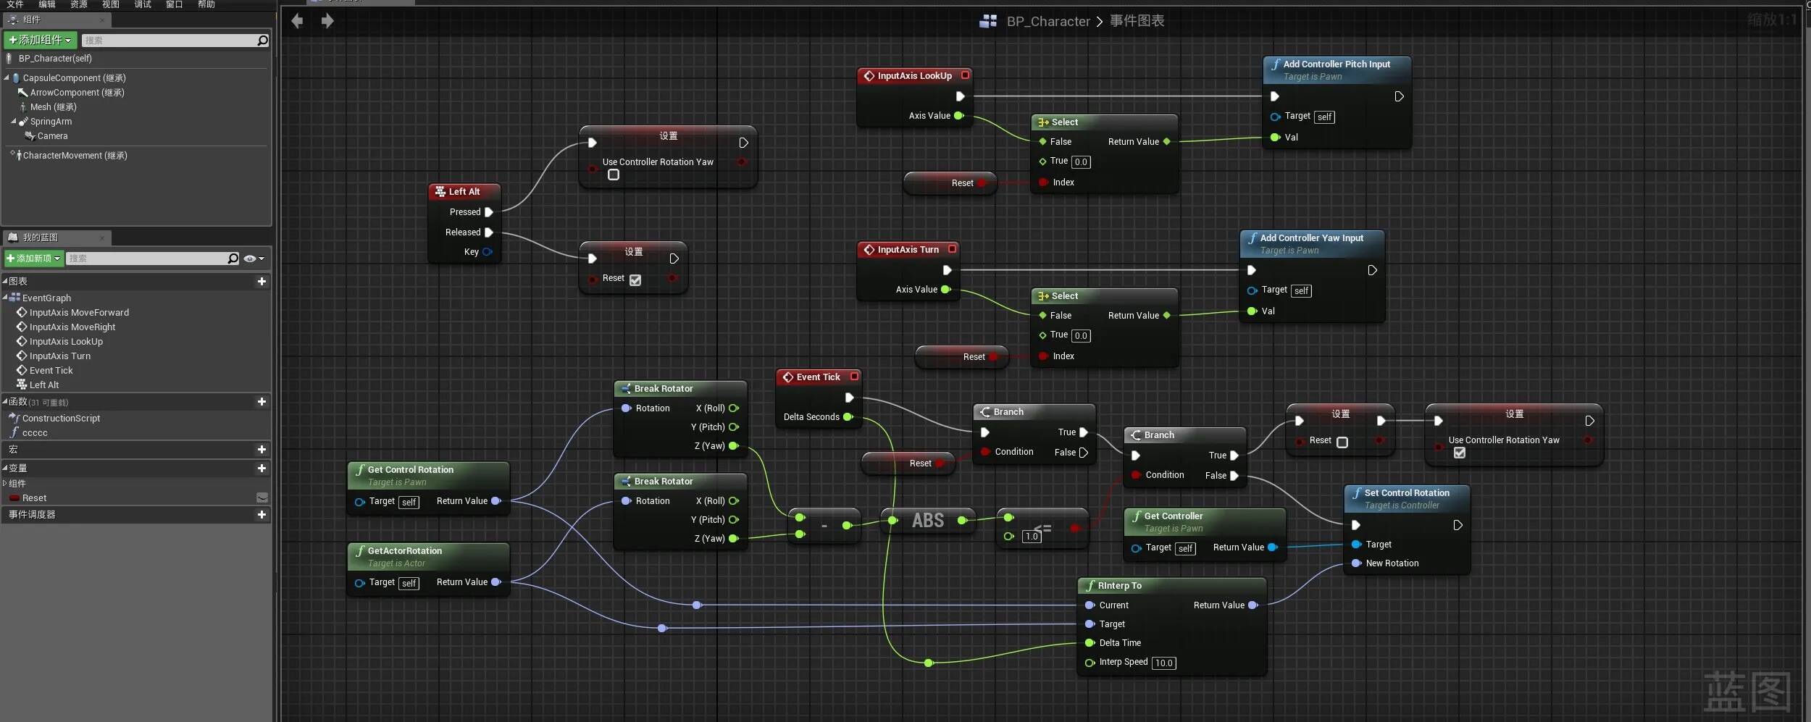The height and width of the screenshot is (722, 1811).
Task: Click the back navigation arrow in graph
Action: pyautogui.click(x=297, y=21)
